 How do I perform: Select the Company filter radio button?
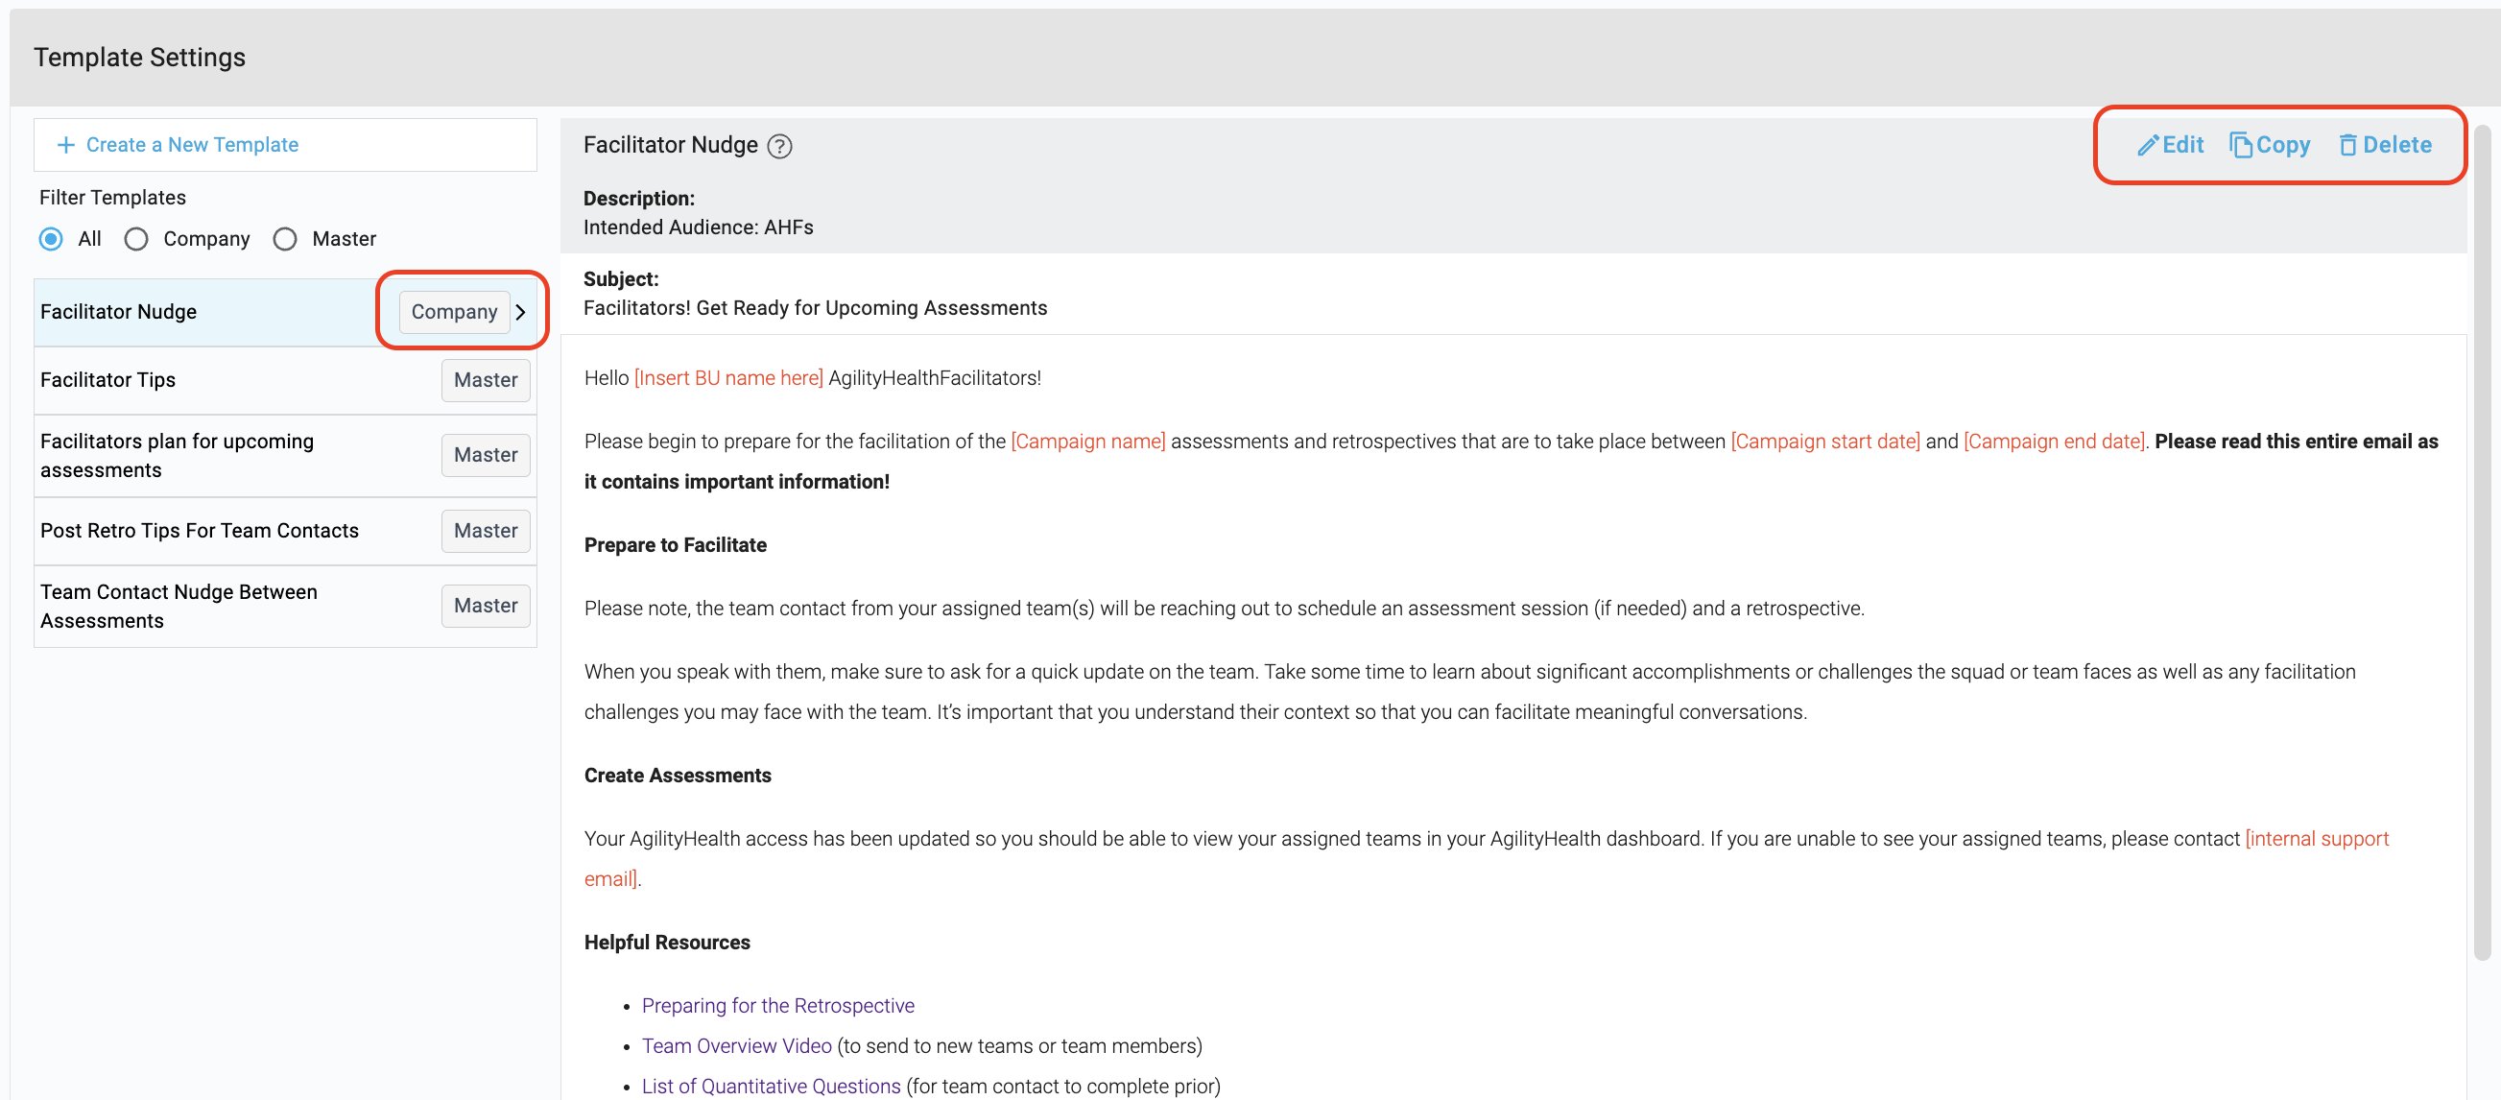coord(136,239)
